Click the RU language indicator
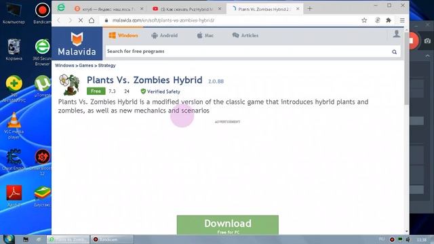The image size is (434, 244). pyautogui.click(x=382, y=239)
